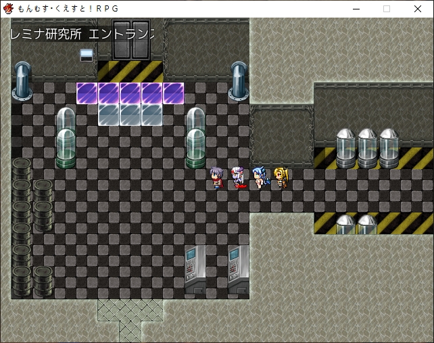Click the metal double door at top

[131, 40]
